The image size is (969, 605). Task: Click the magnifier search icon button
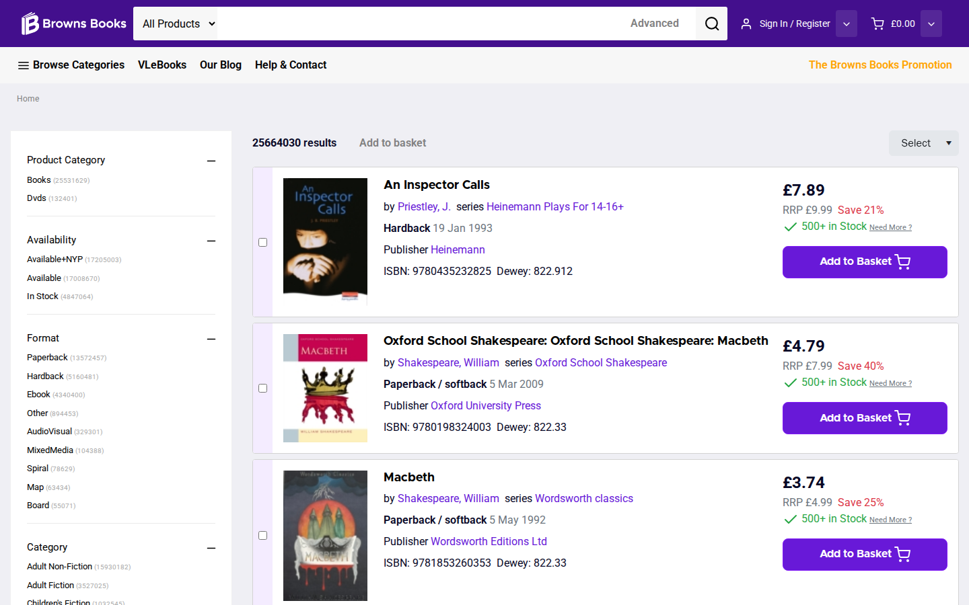(711, 24)
